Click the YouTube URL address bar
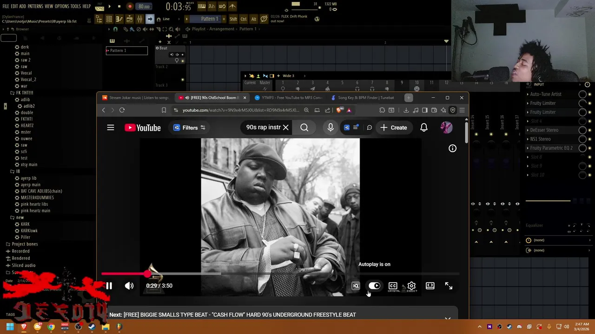 [x=241, y=110]
